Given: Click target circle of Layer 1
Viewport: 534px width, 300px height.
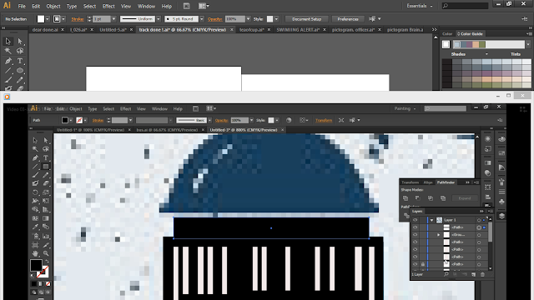Looking at the screenshot, I should [x=479, y=220].
